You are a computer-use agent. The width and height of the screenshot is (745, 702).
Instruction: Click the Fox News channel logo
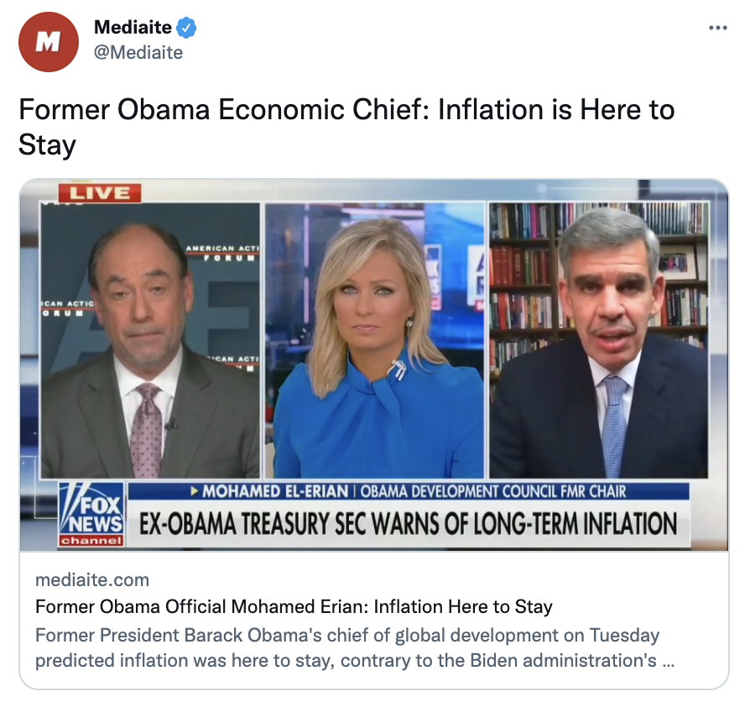pyautogui.click(x=91, y=515)
